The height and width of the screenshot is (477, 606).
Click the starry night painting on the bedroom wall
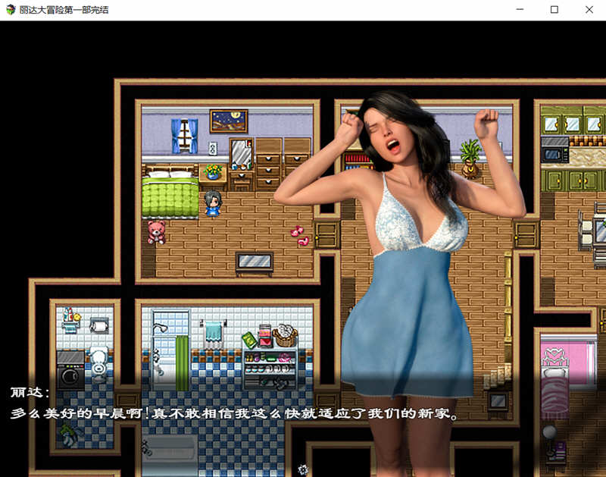pos(228,120)
